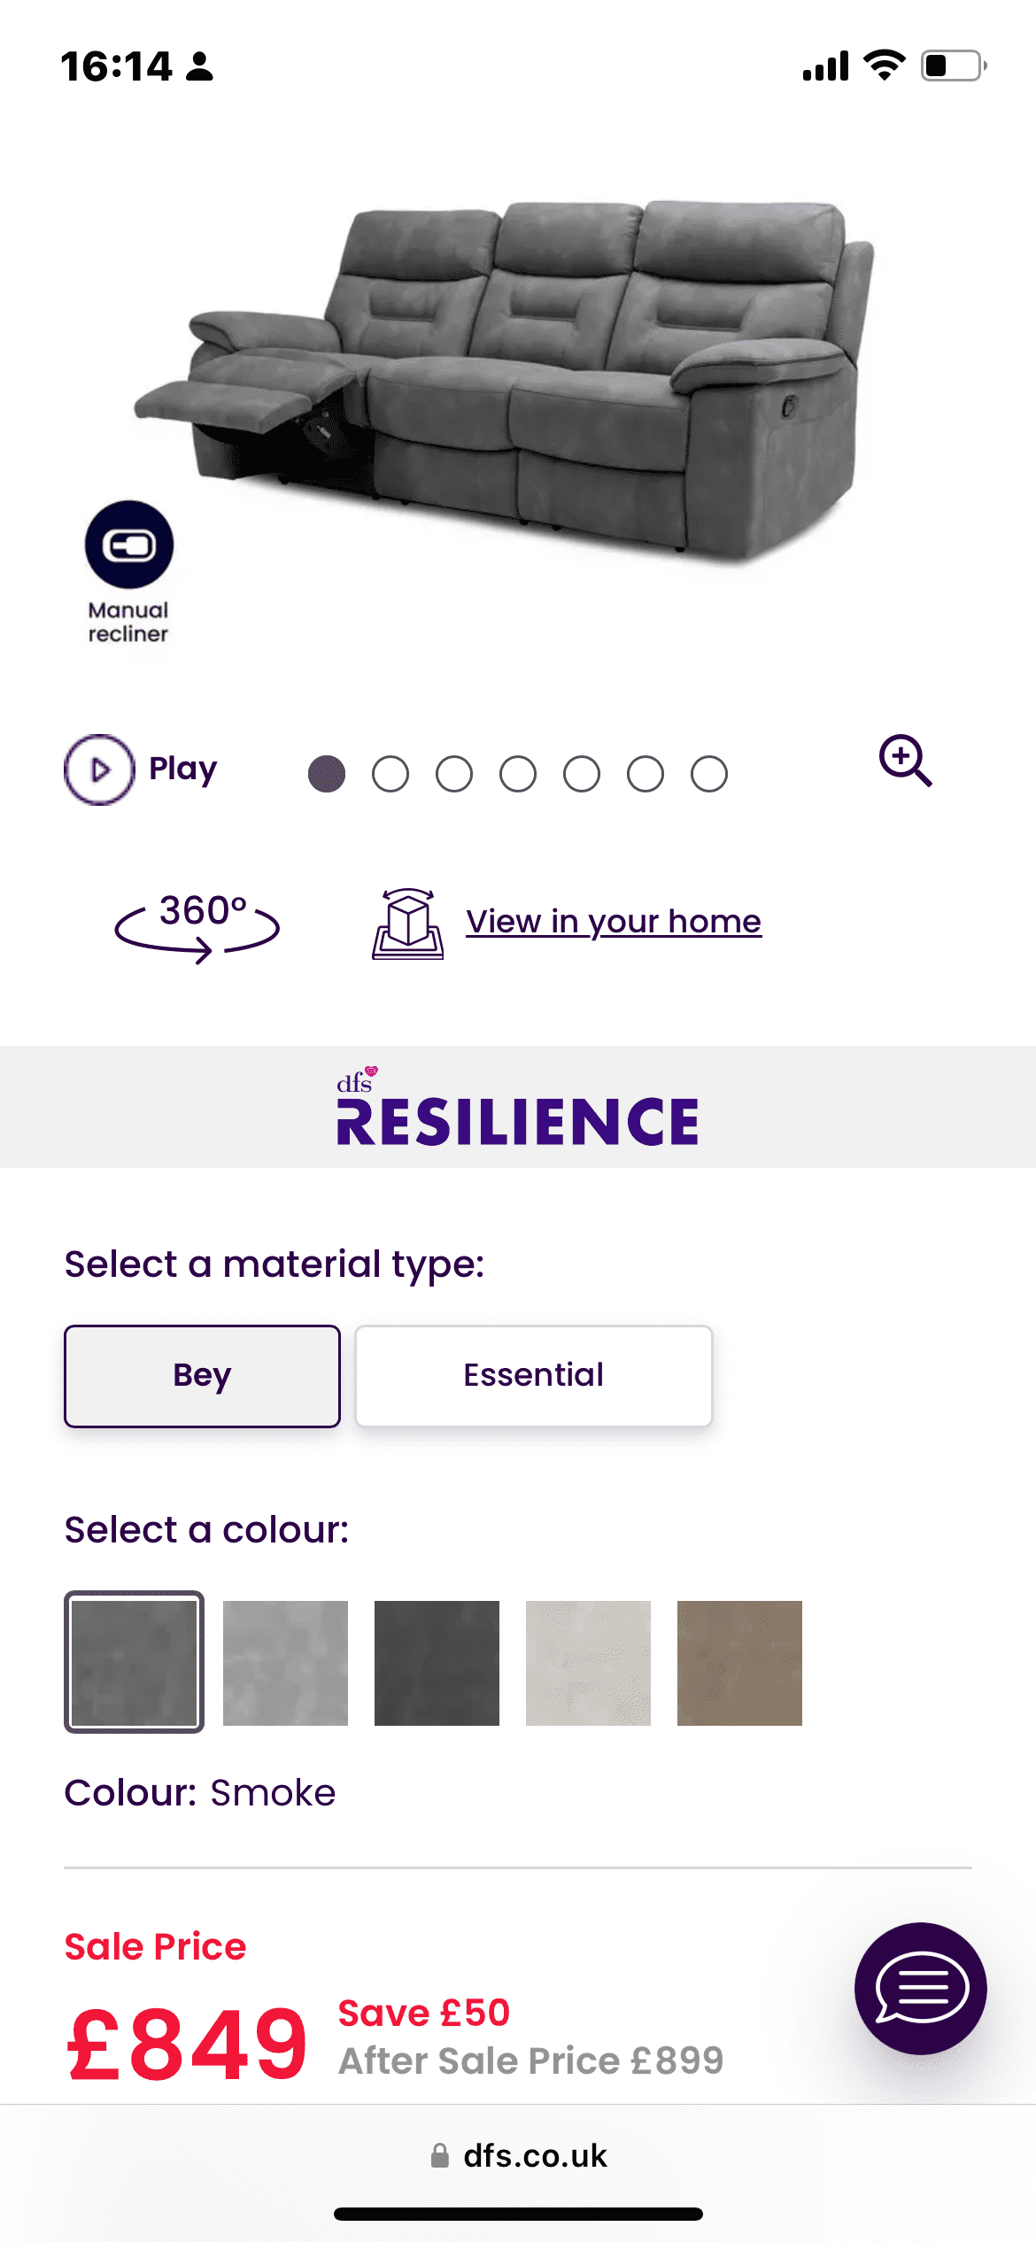Pick the selected Smoke colour swatch
Viewport: 1036px width, 2242px height.
[134, 1662]
